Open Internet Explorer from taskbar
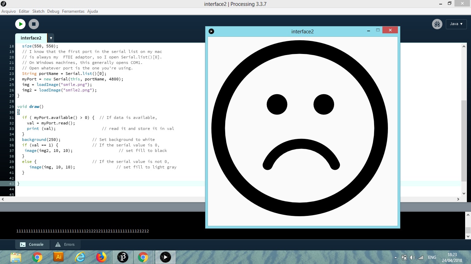 click(x=80, y=257)
